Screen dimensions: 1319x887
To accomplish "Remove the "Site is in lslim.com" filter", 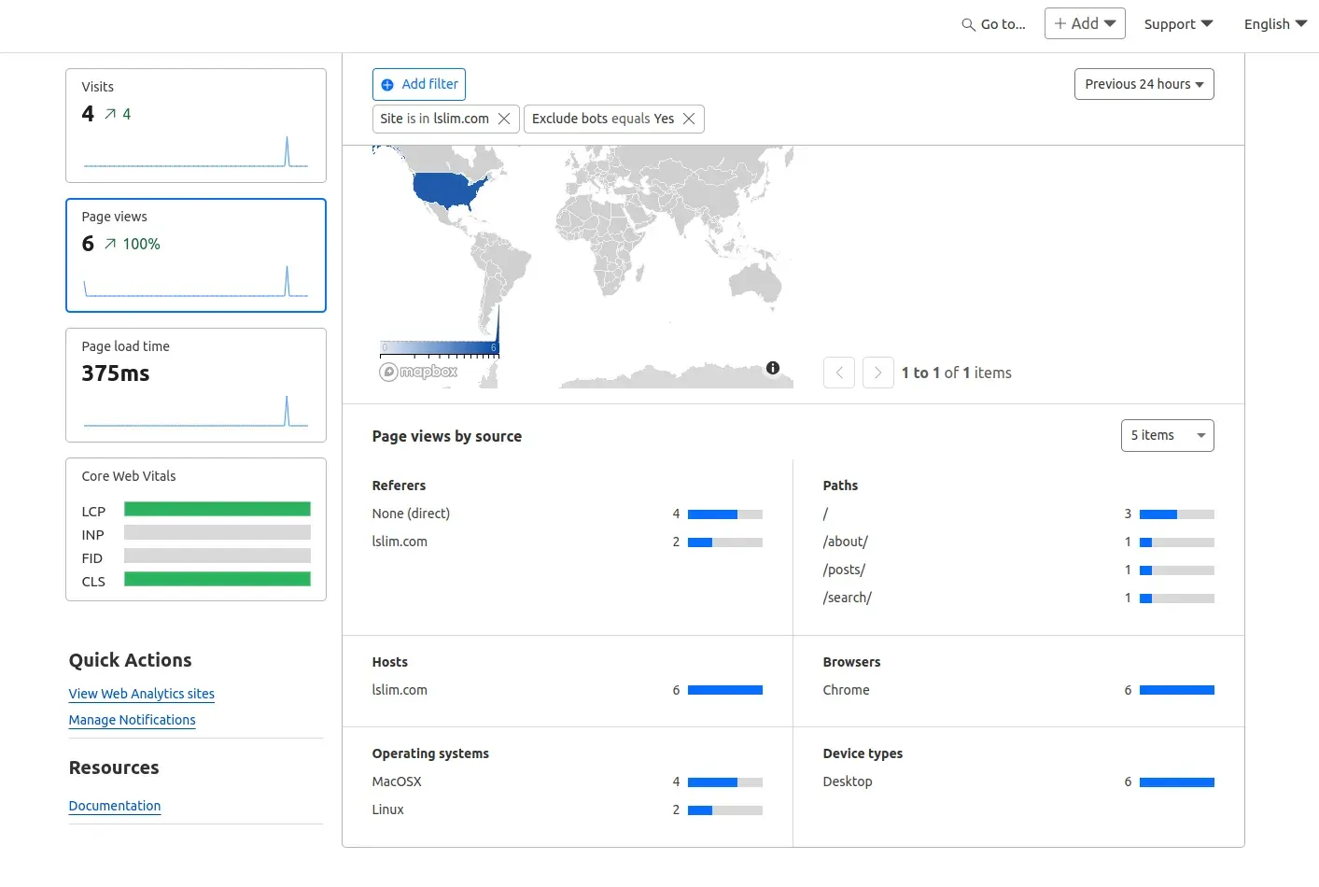I will [503, 119].
